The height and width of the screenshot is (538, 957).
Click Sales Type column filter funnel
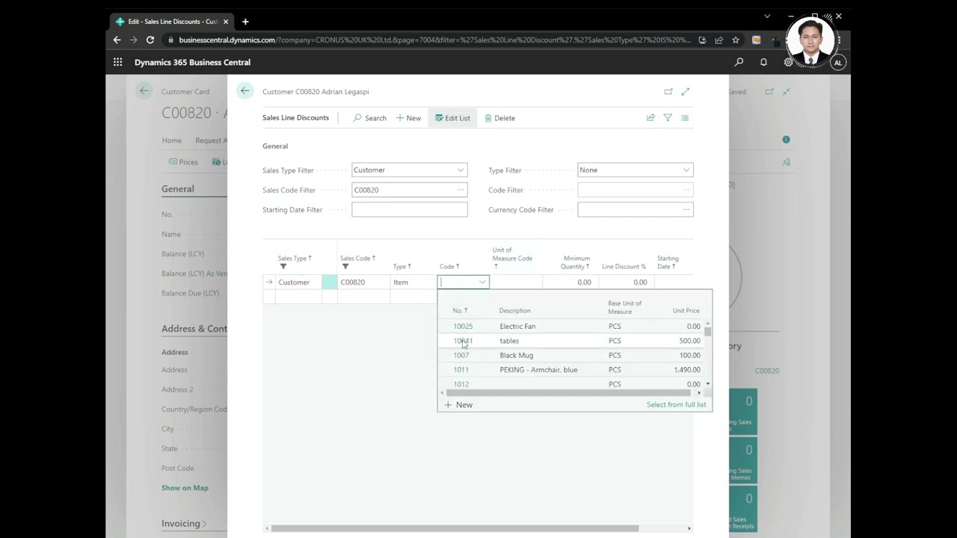283,266
